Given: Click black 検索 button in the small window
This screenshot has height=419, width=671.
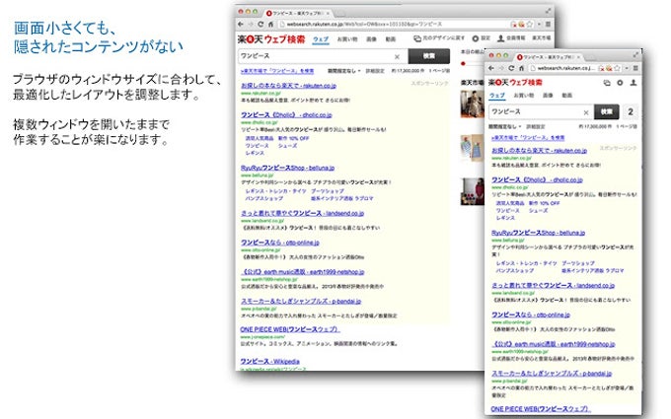Looking at the screenshot, I should coord(607,112).
